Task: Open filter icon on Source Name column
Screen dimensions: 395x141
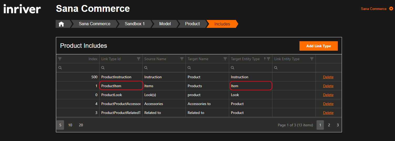Action: pos(182,59)
